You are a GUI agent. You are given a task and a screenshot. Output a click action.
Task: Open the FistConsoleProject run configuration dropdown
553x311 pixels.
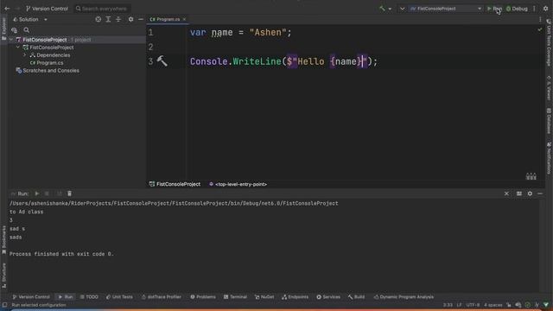click(x=446, y=9)
